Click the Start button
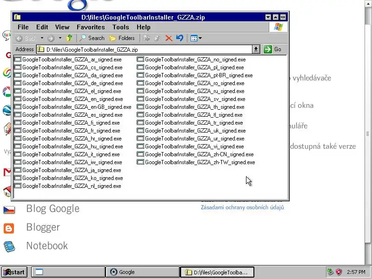372x279 pixels. click(14, 272)
